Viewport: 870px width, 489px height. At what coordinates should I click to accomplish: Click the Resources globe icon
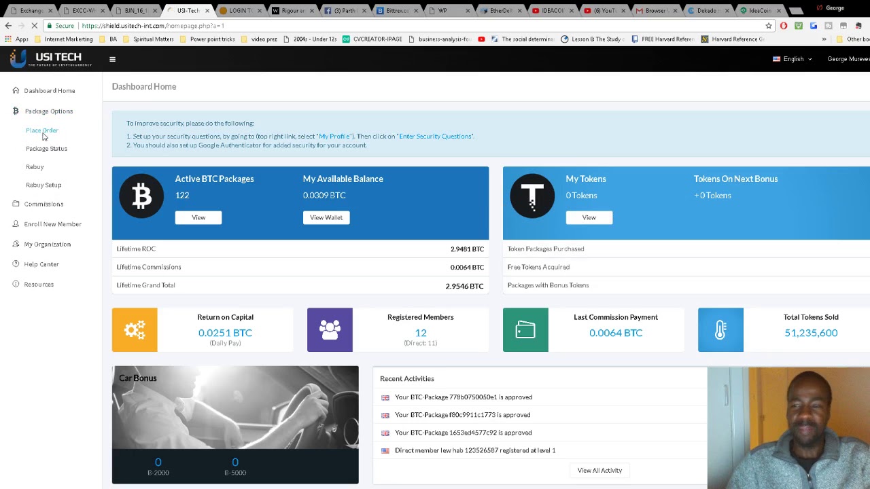[16, 284]
